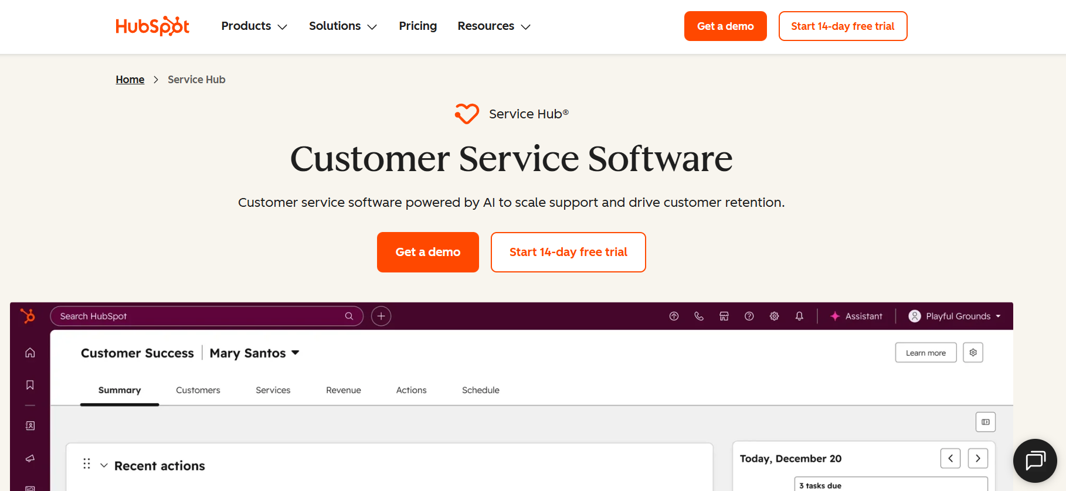
Task: Click the plus create button
Action: click(x=381, y=316)
